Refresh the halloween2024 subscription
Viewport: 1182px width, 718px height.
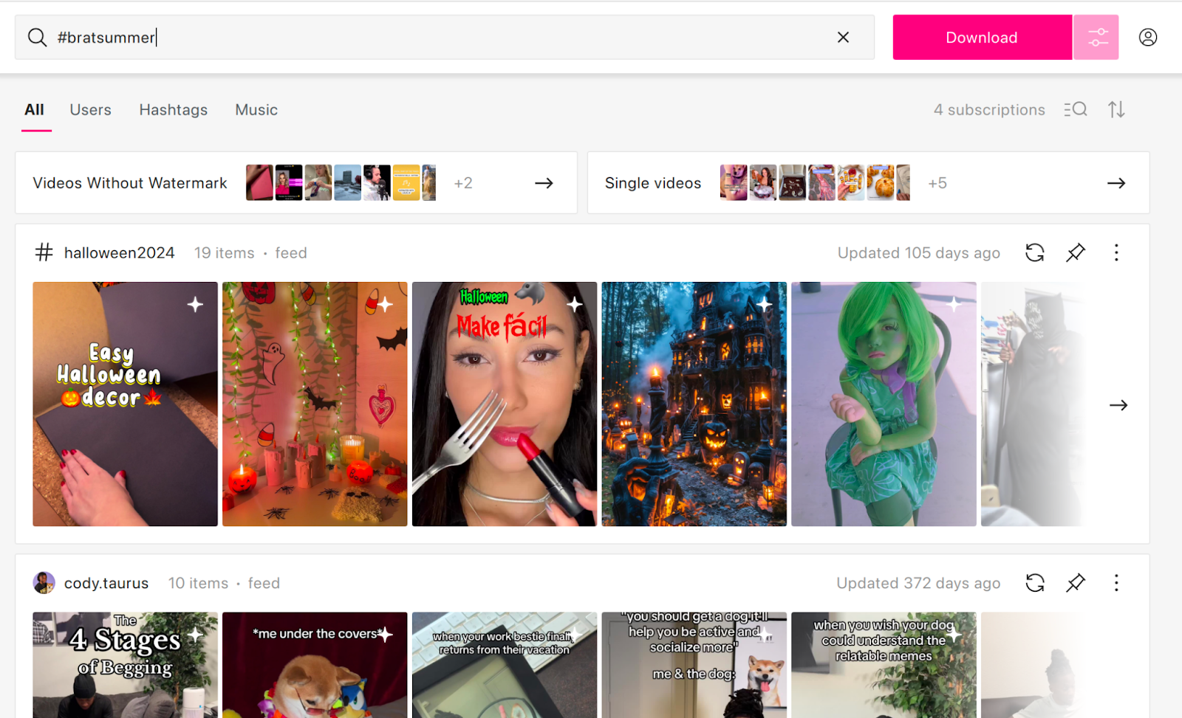[1035, 253]
